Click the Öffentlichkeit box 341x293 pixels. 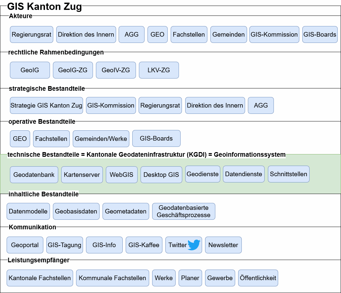point(258,278)
